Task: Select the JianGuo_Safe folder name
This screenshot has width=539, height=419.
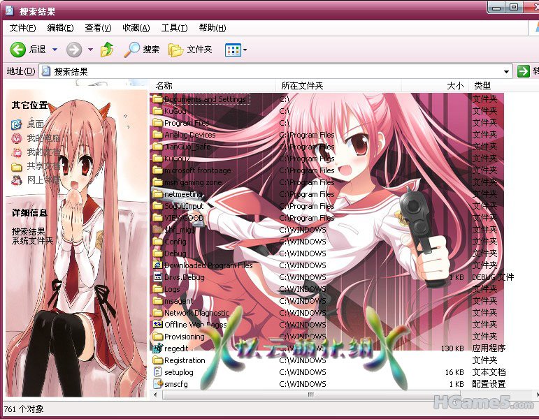Action: pos(187,147)
